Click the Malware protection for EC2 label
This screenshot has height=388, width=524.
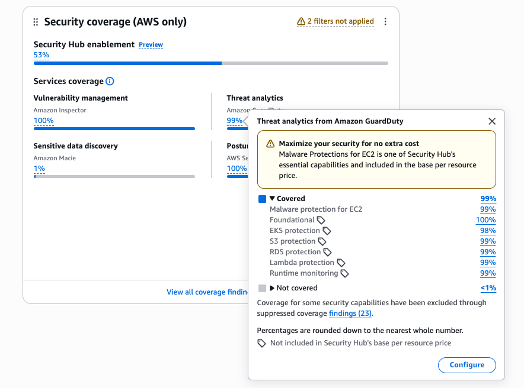(316, 209)
